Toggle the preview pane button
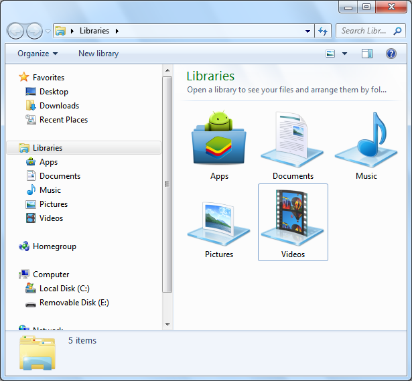The image size is (412, 381). (366, 54)
